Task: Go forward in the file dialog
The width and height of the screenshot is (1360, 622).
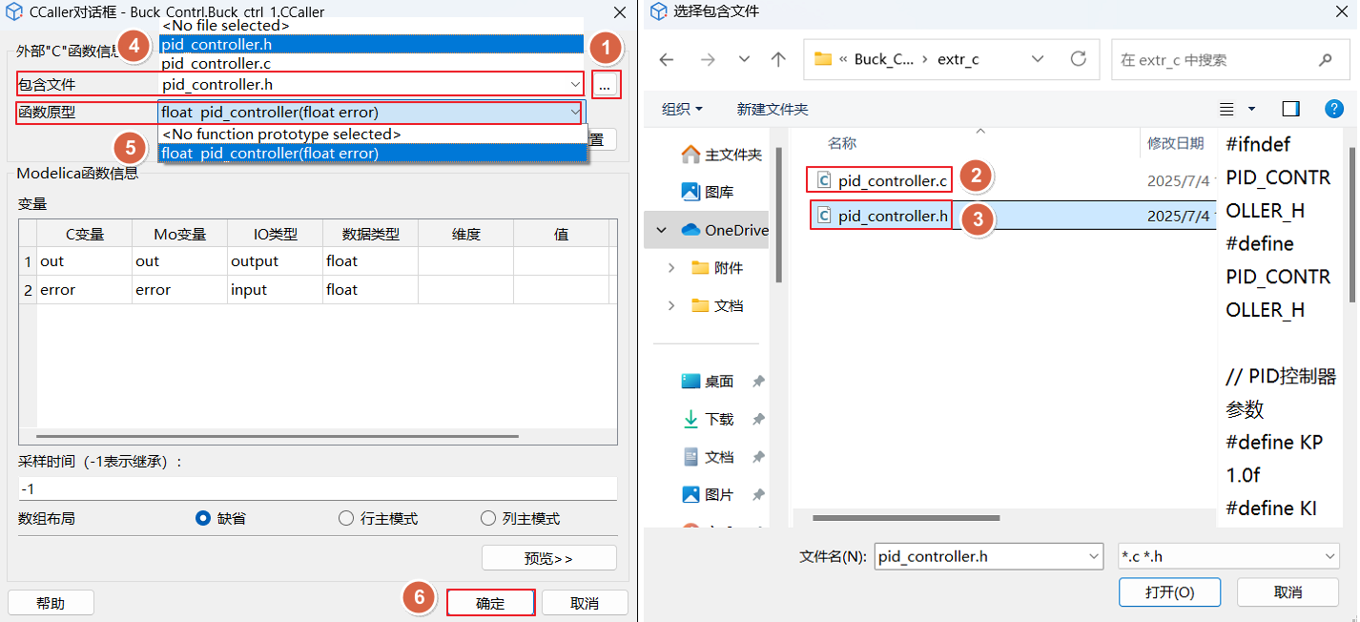Action: (707, 59)
